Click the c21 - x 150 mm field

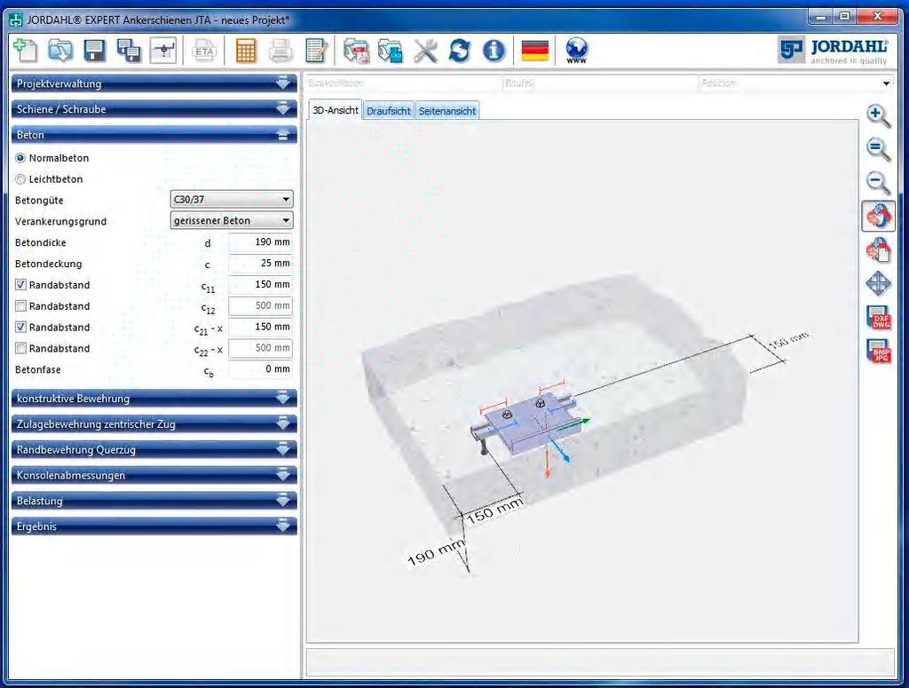[x=260, y=327]
